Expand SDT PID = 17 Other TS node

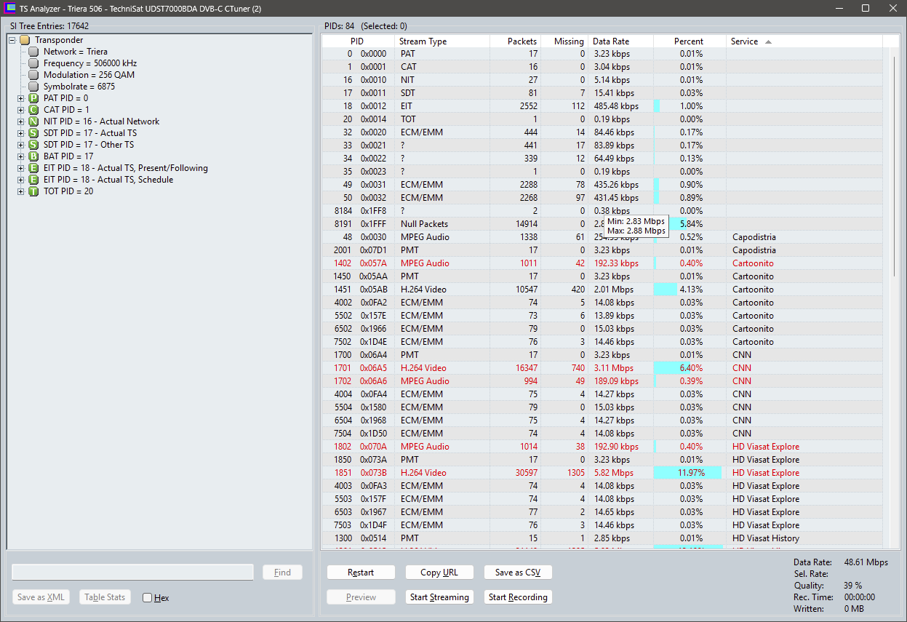pos(21,145)
